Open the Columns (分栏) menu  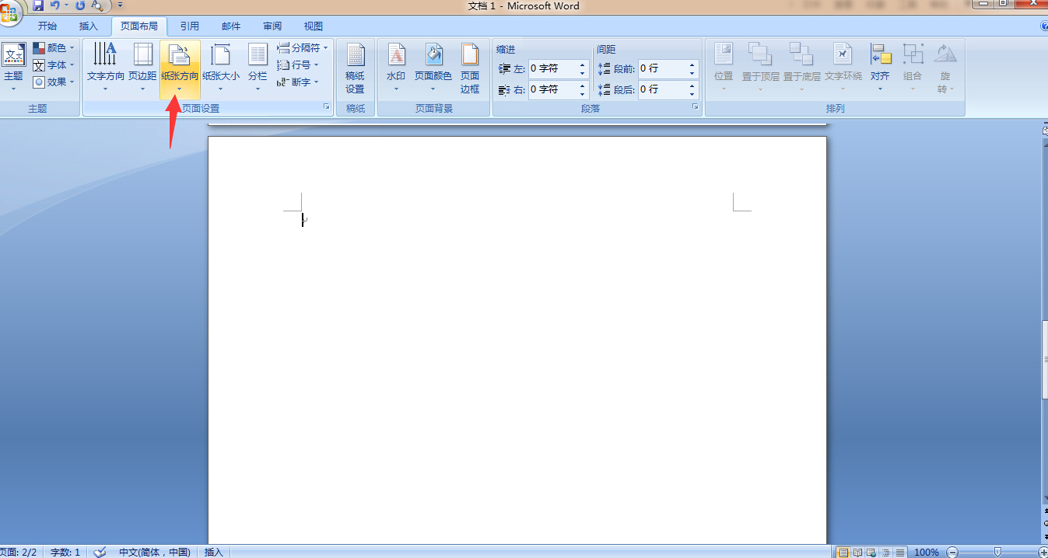click(258, 68)
